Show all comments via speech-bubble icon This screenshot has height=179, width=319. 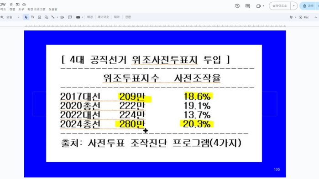coord(248,6)
